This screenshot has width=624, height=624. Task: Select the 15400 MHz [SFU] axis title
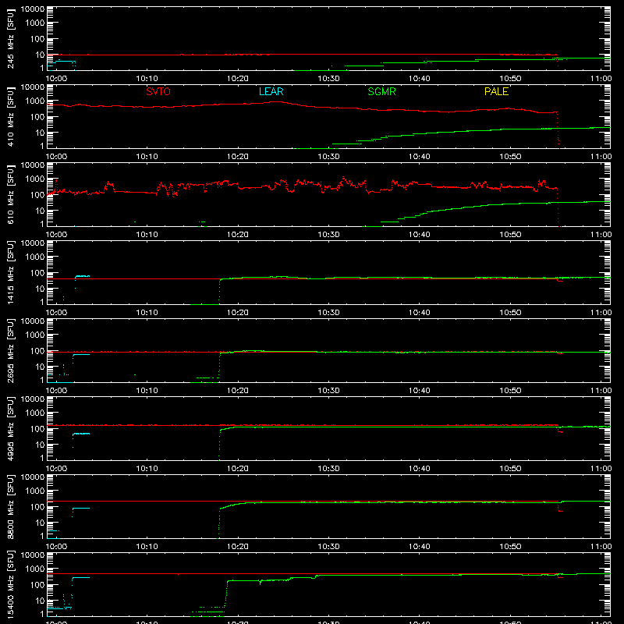pyautogui.click(x=11, y=584)
